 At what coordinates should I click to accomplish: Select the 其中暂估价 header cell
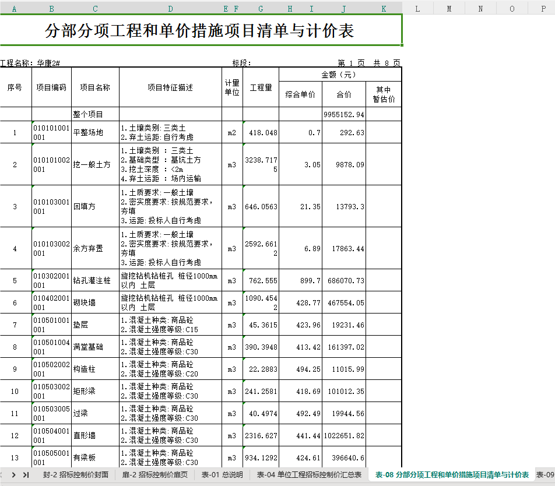(x=384, y=94)
